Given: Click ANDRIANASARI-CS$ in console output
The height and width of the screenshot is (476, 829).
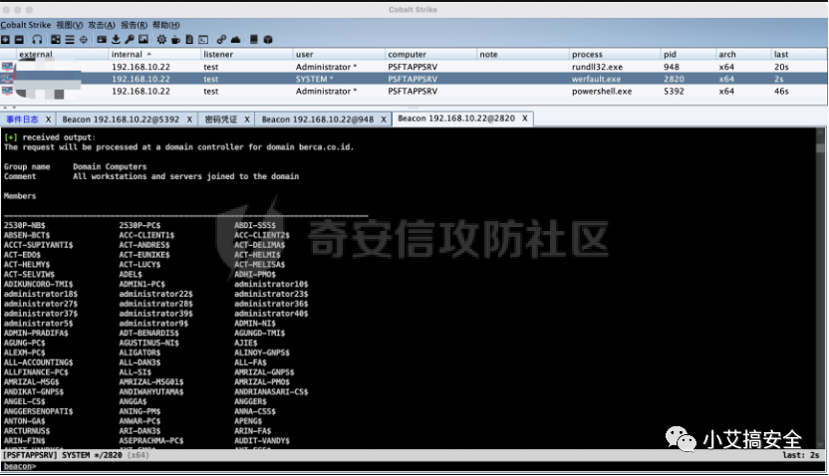Looking at the screenshot, I should point(271,392).
